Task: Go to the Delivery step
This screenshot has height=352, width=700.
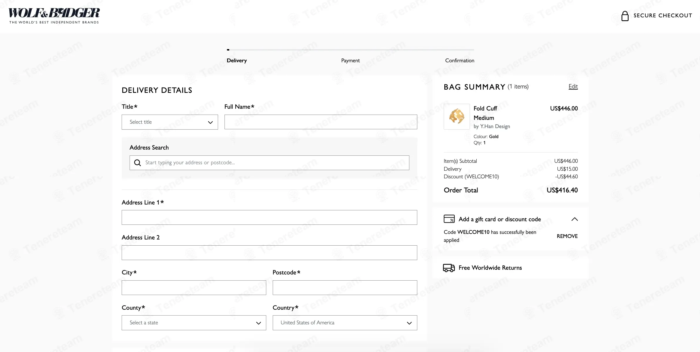Action: coord(237,61)
